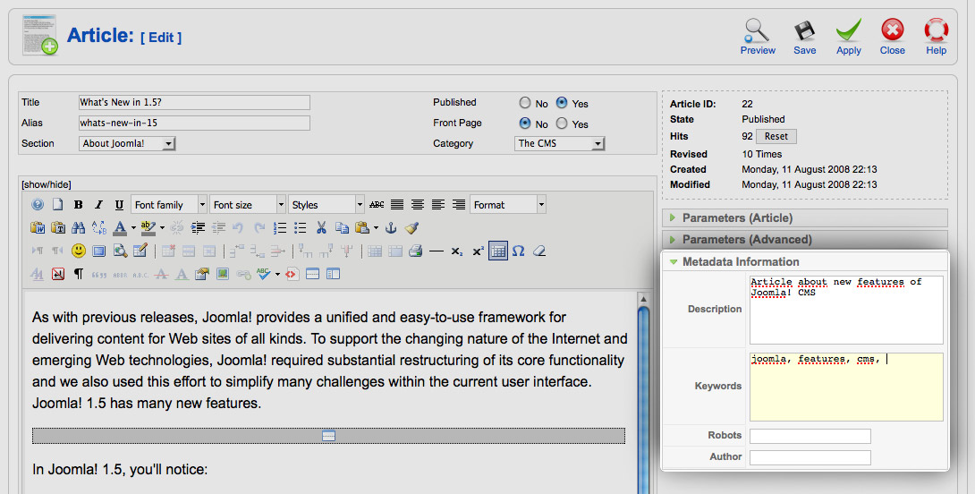Set Front Page to Yes
The height and width of the screenshot is (494, 975).
(562, 123)
